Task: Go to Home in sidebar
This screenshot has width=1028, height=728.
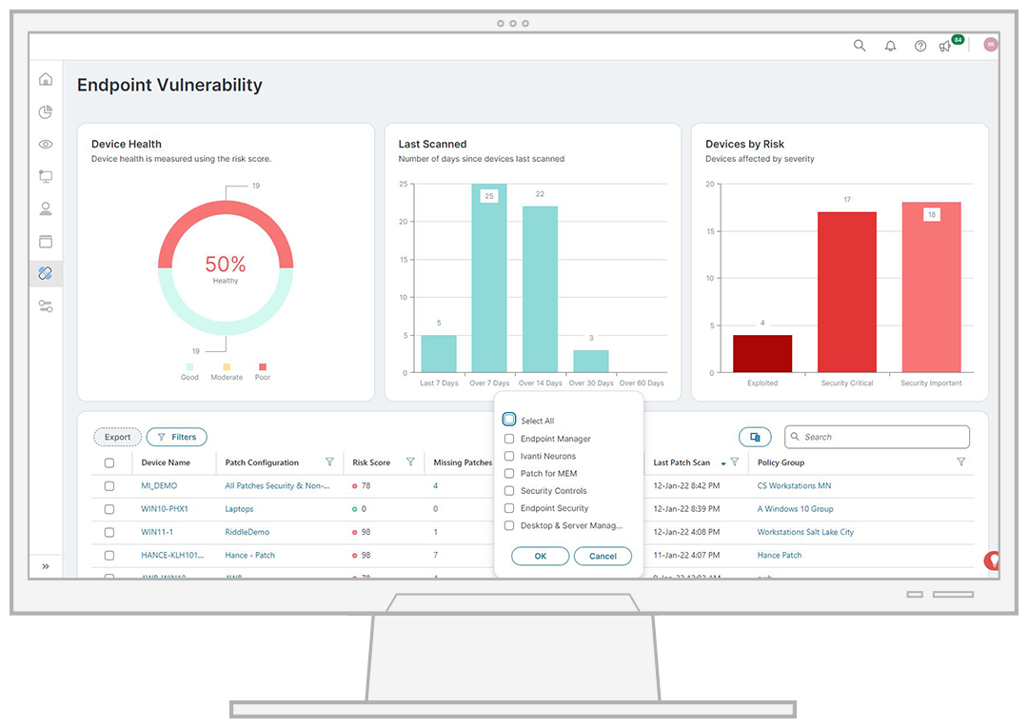Action: click(x=46, y=79)
